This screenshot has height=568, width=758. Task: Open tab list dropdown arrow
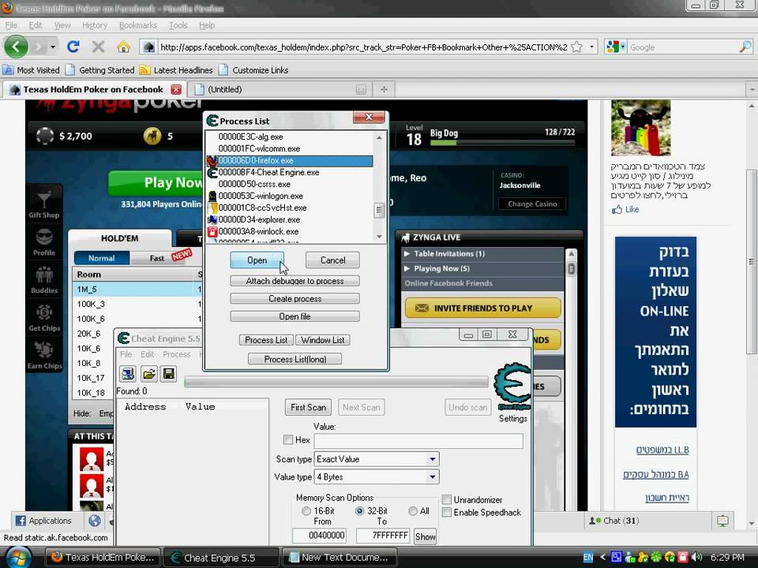tap(752, 89)
